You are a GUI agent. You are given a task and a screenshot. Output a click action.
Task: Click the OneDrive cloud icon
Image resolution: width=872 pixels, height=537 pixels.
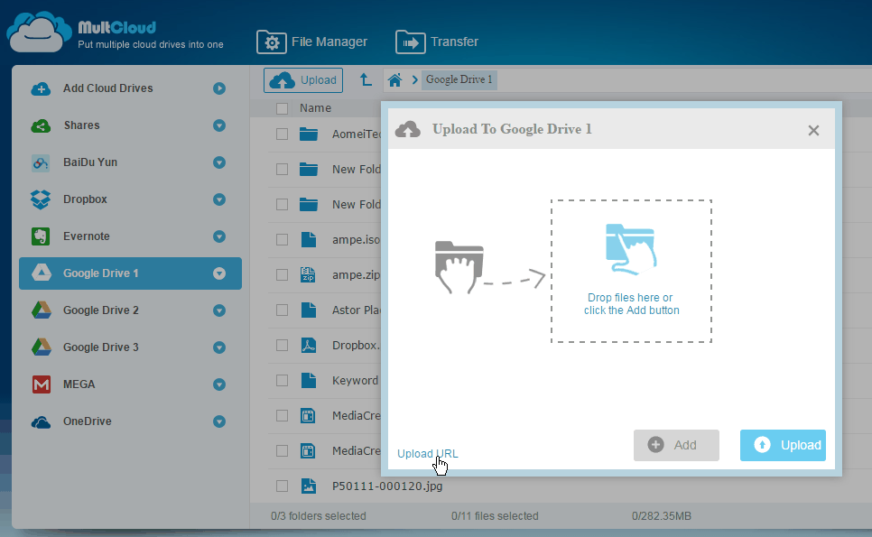tap(41, 422)
